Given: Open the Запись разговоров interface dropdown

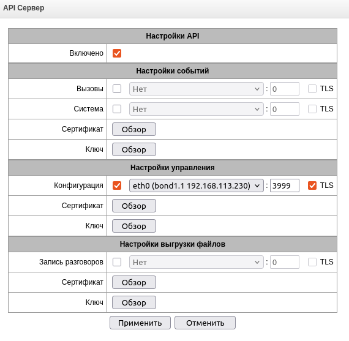Looking at the screenshot, I should pos(197,262).
